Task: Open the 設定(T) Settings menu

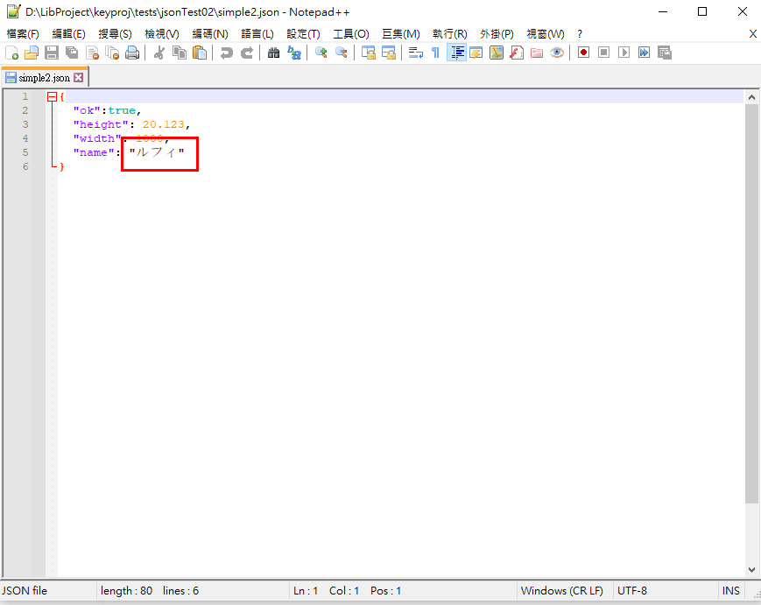Action: click(x=303, y=34)
